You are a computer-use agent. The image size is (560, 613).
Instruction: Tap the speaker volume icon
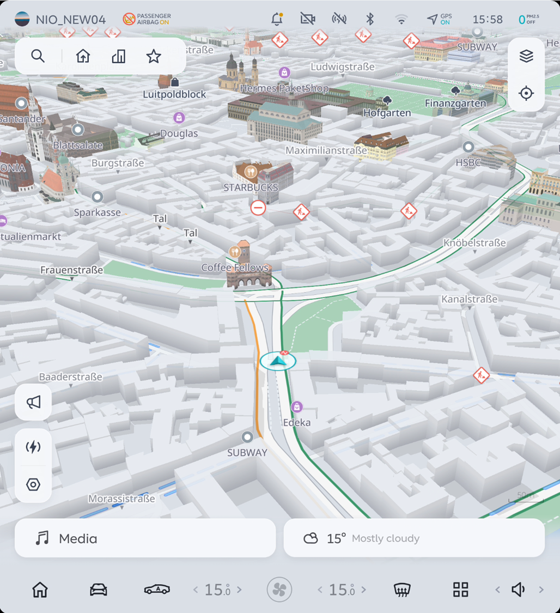coord(518,590)
